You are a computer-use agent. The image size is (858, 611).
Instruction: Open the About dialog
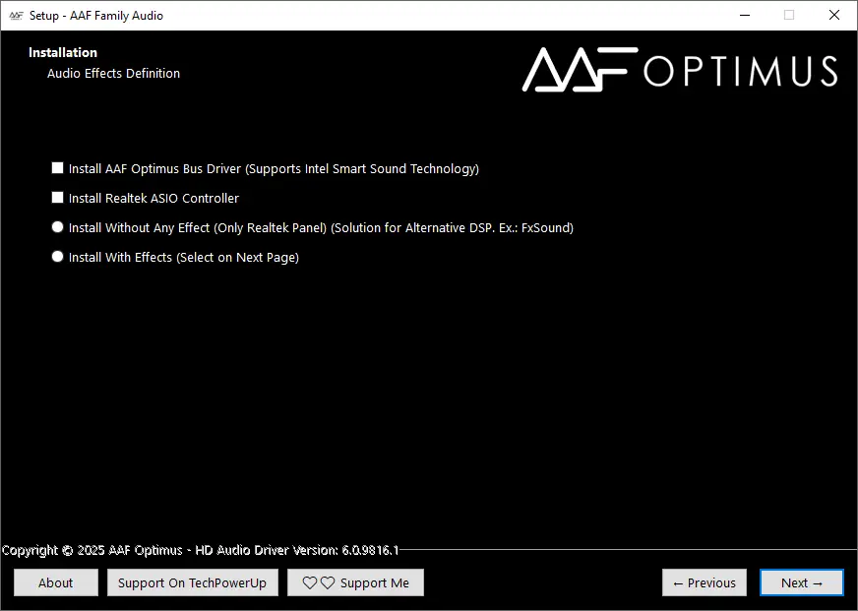[x=56, y=582]
